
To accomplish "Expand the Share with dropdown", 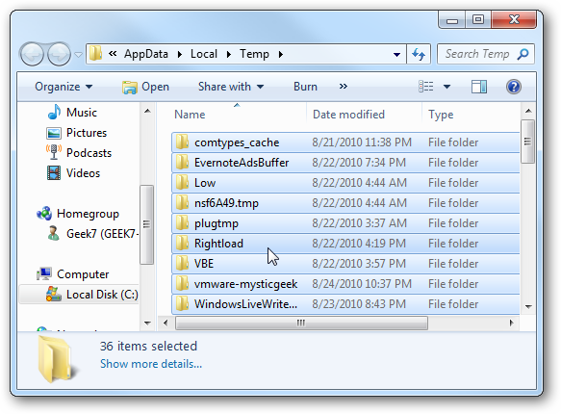I will (231, 87).
